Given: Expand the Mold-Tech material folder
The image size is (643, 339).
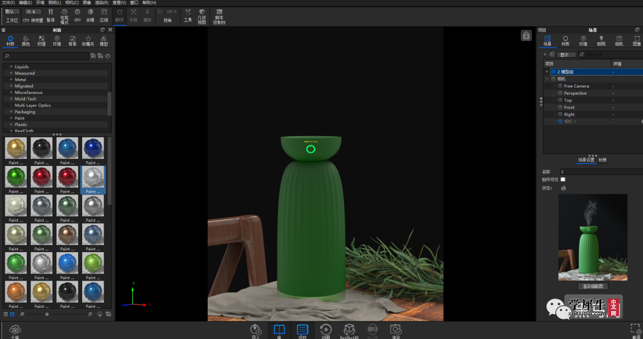Looking at the screenshot, I should click(11, 99).
